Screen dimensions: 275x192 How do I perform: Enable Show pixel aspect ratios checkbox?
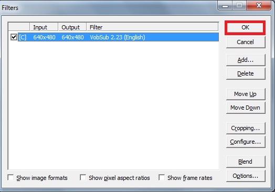(83, 177)
